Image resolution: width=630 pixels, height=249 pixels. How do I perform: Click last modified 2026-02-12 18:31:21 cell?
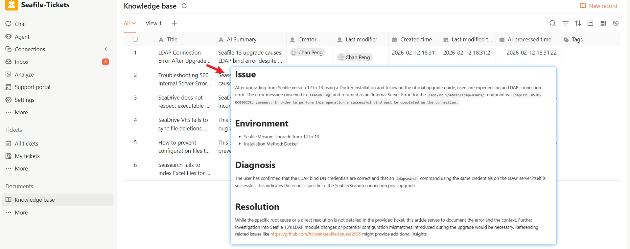coord(468,53)
